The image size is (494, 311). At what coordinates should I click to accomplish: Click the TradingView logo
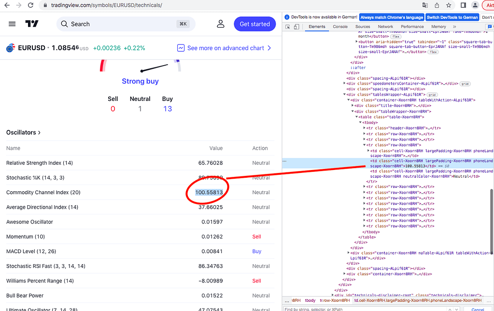(x=32, y=24)
